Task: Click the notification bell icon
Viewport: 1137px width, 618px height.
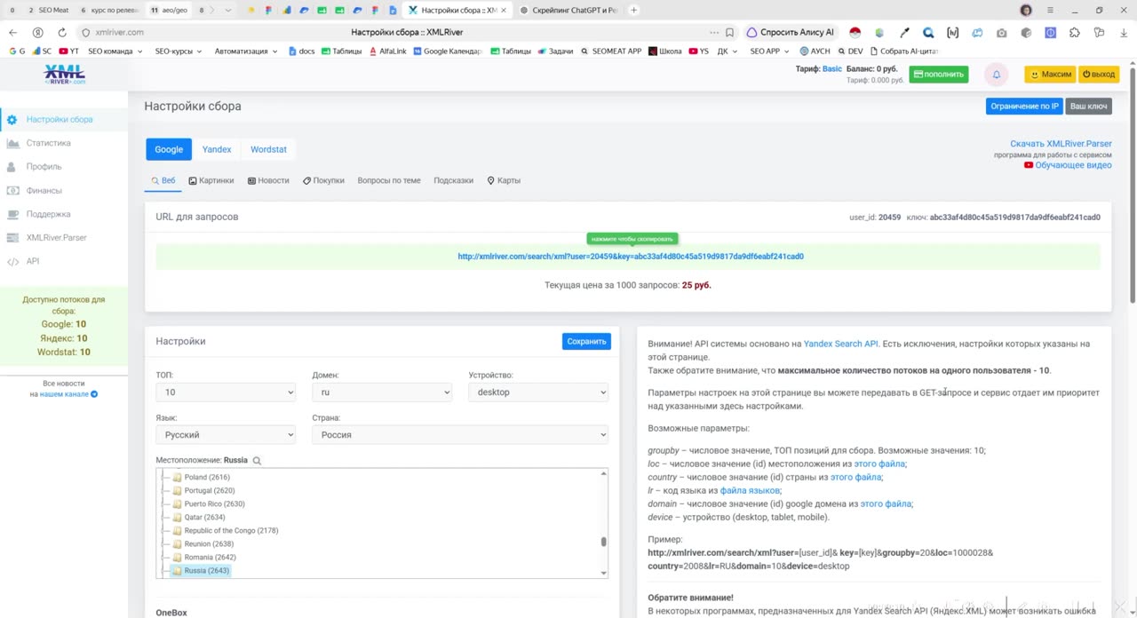Action: pos(996,75)
